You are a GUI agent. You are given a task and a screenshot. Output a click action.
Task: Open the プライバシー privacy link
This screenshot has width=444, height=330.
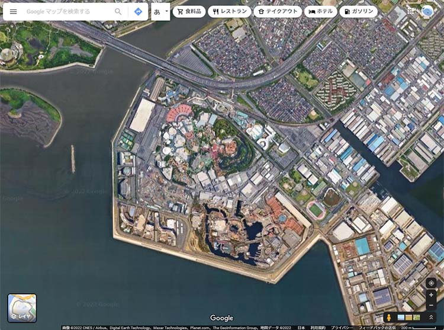tap(342, 328)
